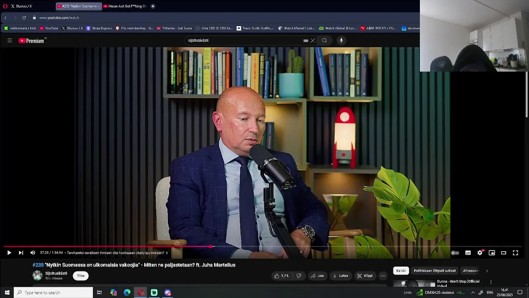Show hidden system tray icons
529x298 pixels.
(x=473, y=293)
